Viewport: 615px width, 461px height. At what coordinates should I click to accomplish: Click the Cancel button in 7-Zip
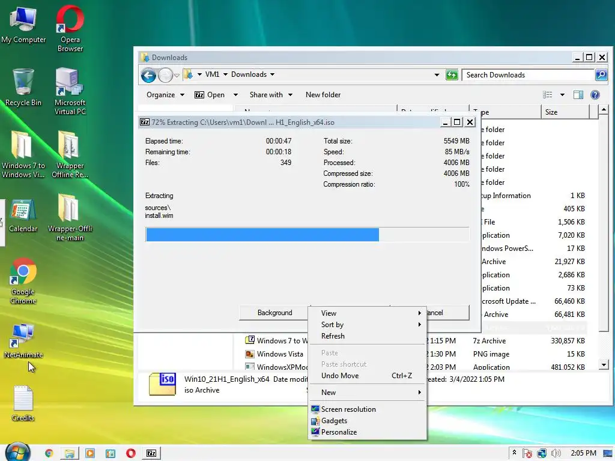[x=447, y=313]
